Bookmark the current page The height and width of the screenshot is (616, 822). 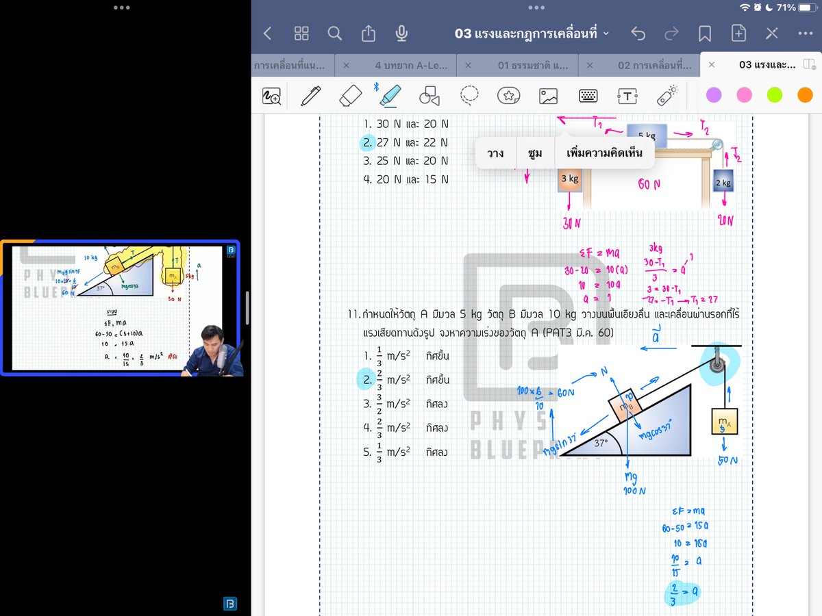pyautogui.click(x=705, y=34)
